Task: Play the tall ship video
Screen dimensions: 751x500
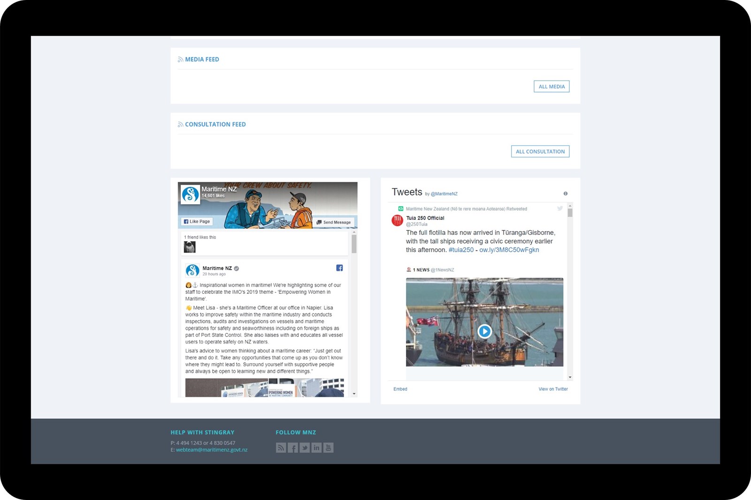Action: tap(484, 332)
